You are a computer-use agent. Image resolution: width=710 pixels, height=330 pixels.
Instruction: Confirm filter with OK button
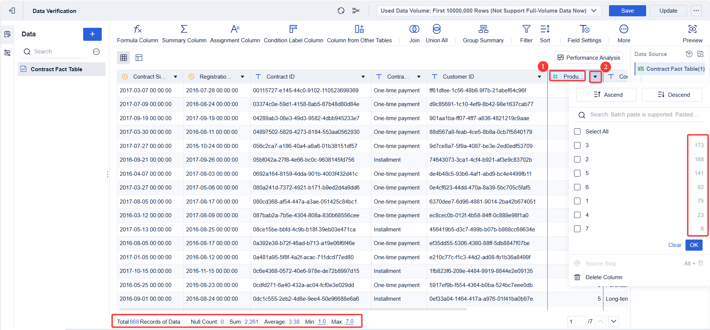[694, 245]
